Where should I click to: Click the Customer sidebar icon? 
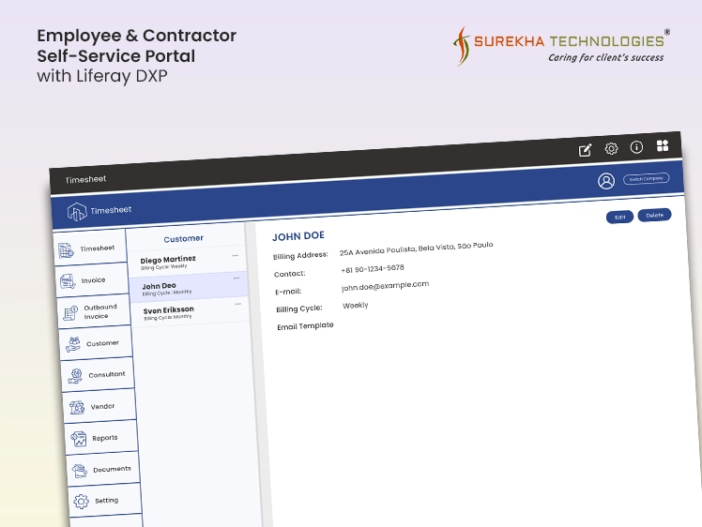(72, 344)
